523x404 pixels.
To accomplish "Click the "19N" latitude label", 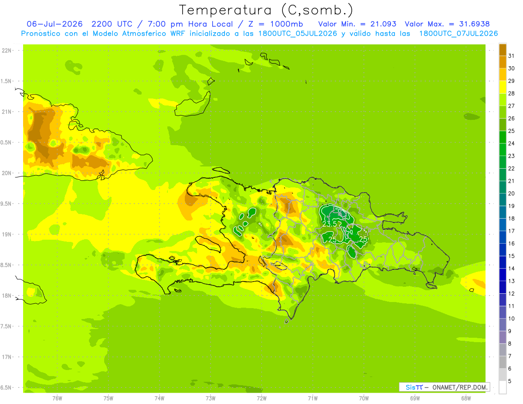I will 6,234.
